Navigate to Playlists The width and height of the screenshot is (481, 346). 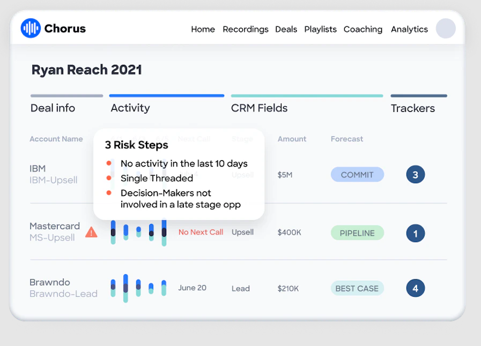(320, 29)
